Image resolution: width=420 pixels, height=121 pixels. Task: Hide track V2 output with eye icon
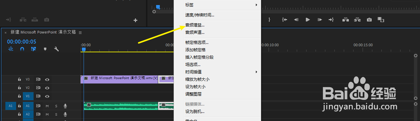(x=47, y=88)
